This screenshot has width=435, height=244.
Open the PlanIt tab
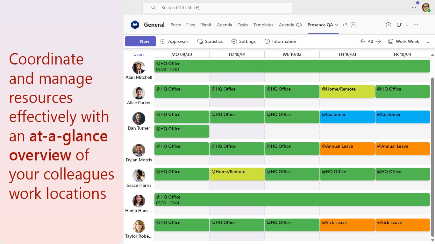tap(206, 25)
